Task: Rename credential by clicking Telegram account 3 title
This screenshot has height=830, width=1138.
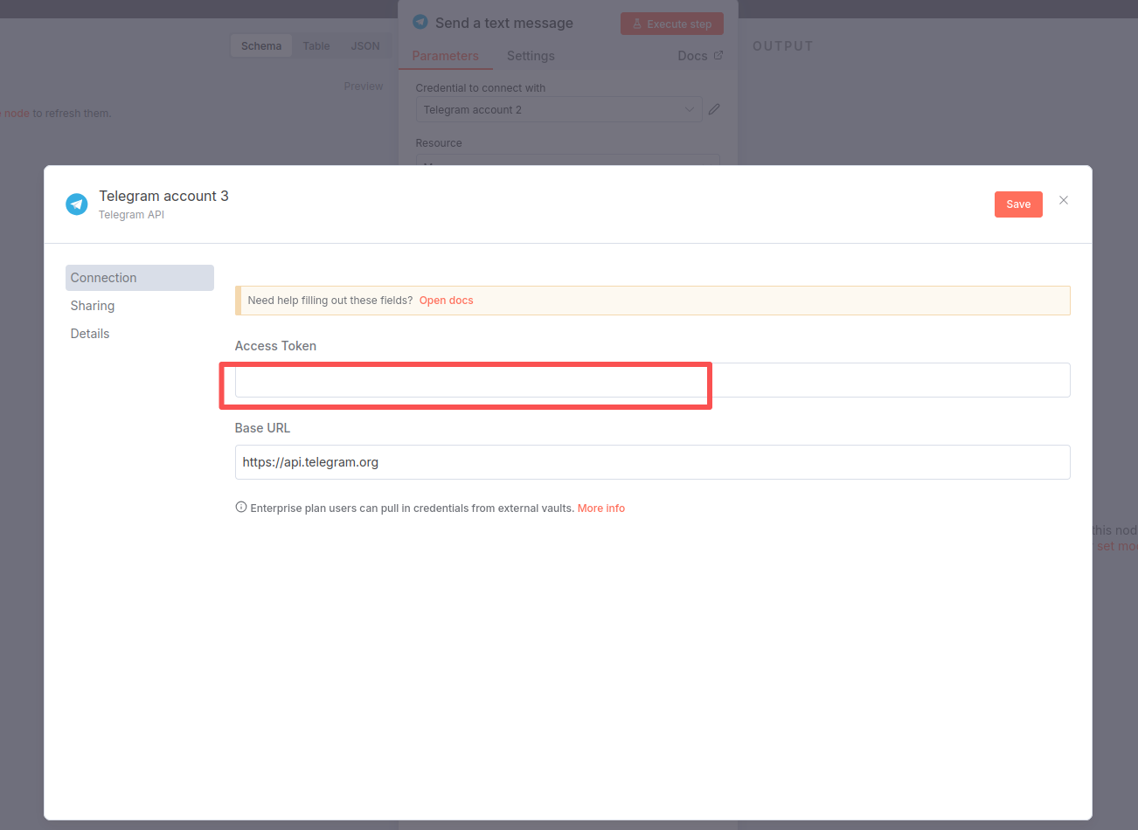Action: click(163, 196)
